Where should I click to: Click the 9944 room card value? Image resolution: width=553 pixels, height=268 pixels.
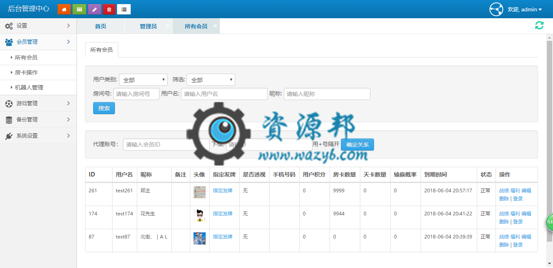[x=339, y=214]
